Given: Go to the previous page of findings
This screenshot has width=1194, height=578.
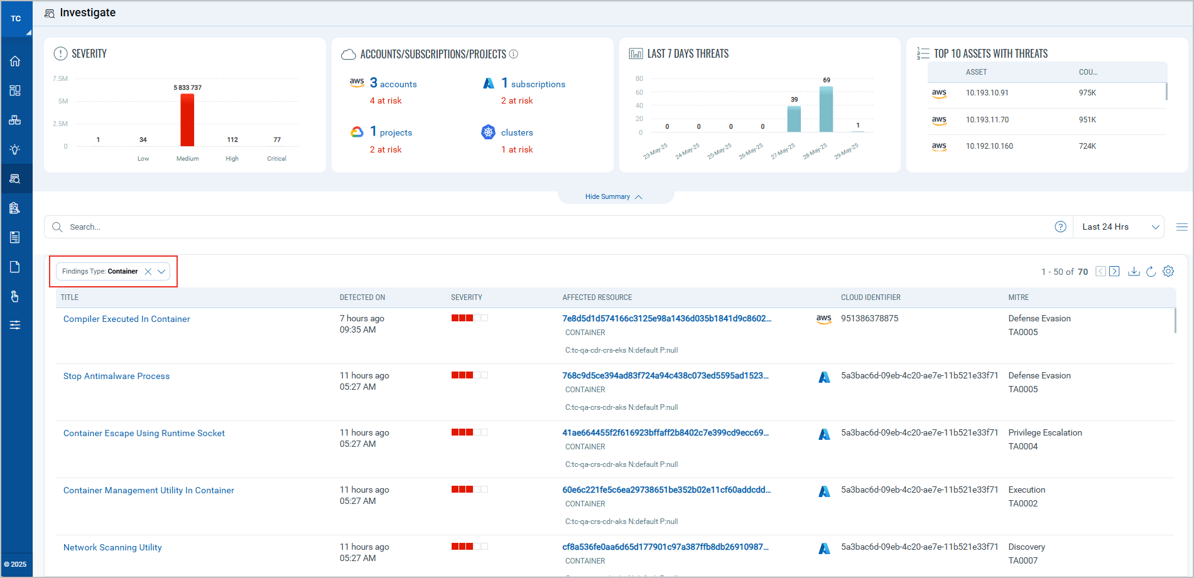Looking at the screenshot, I should [x=1100, y=271].
